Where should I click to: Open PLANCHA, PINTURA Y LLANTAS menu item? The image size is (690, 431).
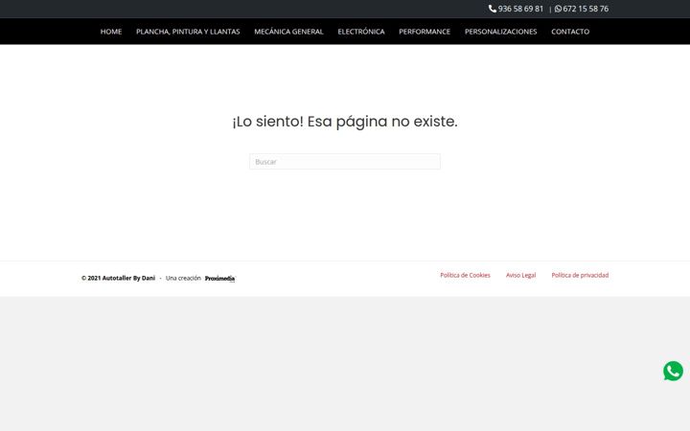(x=188, y=32)
